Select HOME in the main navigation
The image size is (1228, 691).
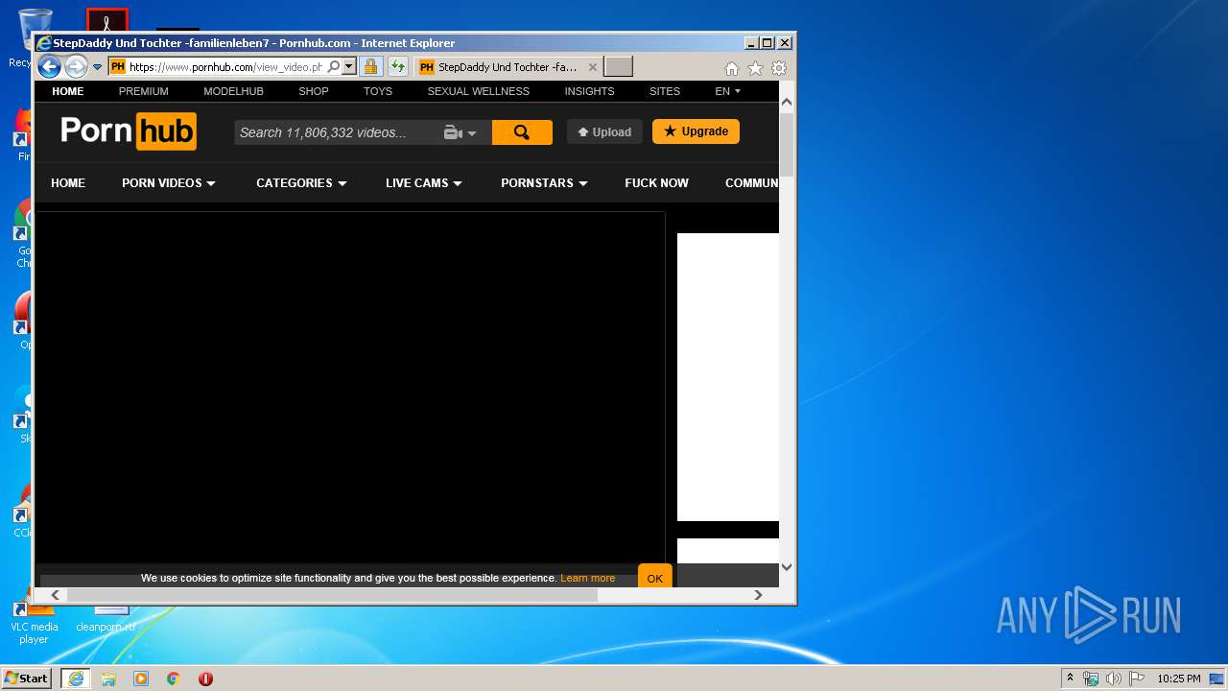(68, 183)
